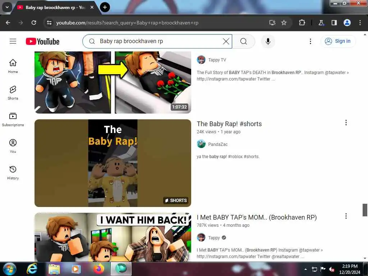368x276 pixels.
Task: Open The Baby Rap! #shorts title
Action: point(229,124)
